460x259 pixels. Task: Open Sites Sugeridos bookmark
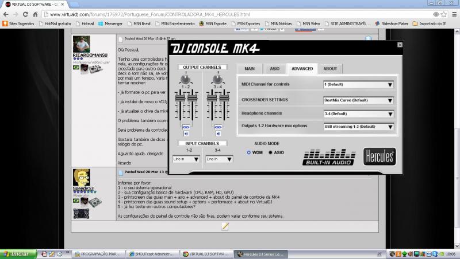pos(18,23)
